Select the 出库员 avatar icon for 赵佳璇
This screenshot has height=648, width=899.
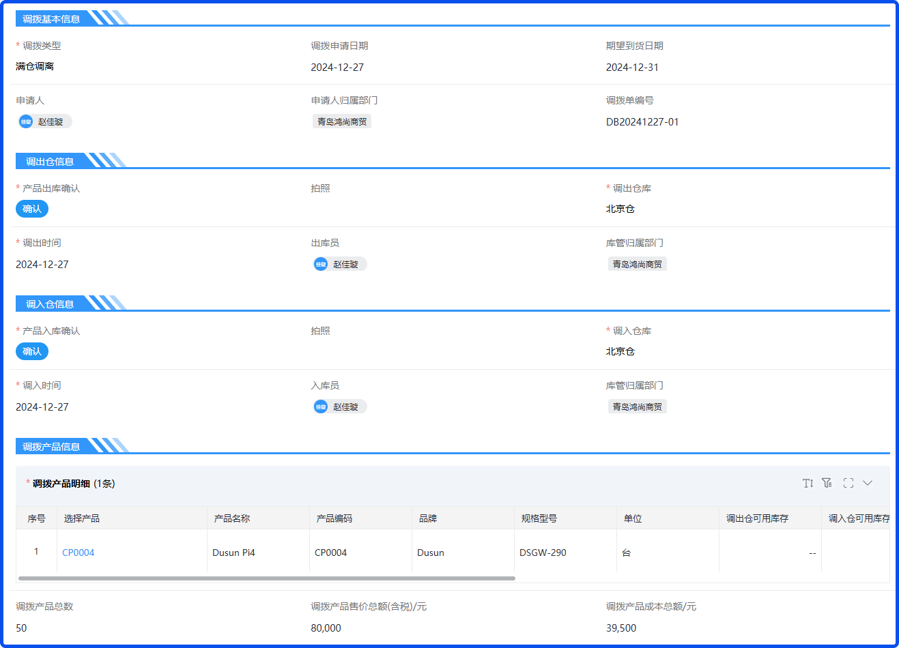(321, 264)
